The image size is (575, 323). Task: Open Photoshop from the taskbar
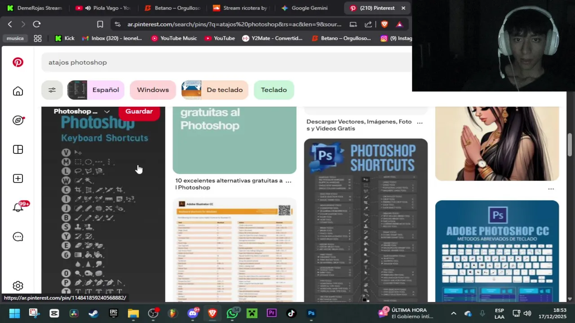[311, 313]
